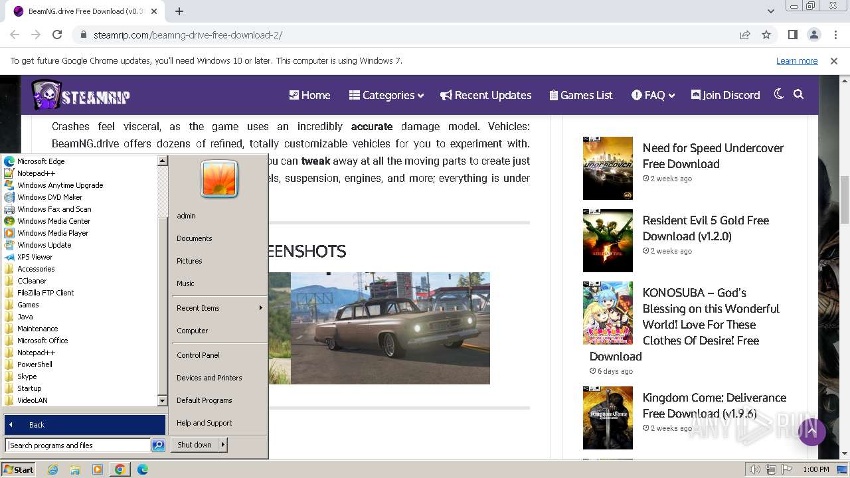Expand the Categories dropdown
Viewport: 850px width, 478px height.
(x=386, y=95)
